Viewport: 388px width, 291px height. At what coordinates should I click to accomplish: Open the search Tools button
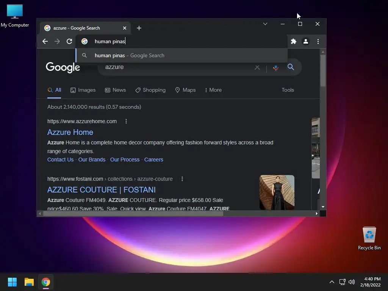point(288,90)
